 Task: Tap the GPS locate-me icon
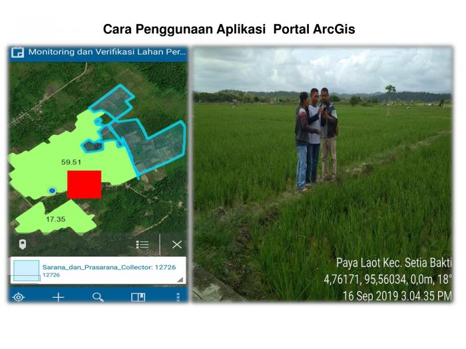19,296
